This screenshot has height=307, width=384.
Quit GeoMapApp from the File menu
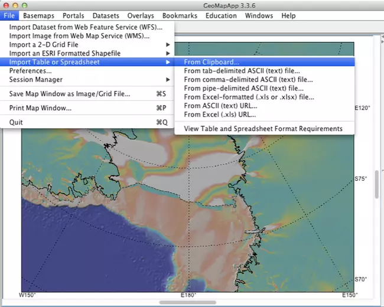(x=17, y=122)
